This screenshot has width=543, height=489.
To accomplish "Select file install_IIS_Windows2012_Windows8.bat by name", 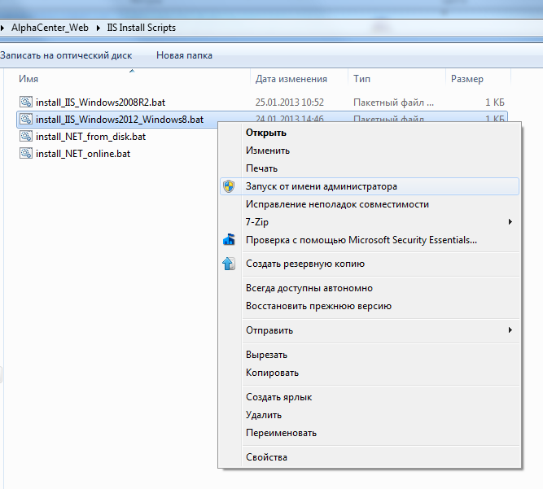I will click(120, 120).
